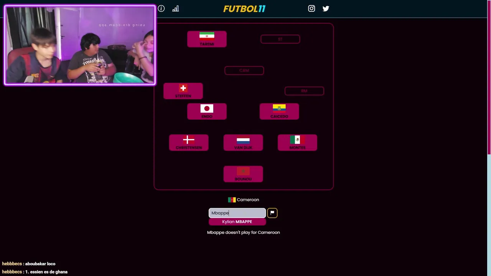Click chat message 'aboubakar loco'
Screen dimensions: 491x276
[40, 264]
